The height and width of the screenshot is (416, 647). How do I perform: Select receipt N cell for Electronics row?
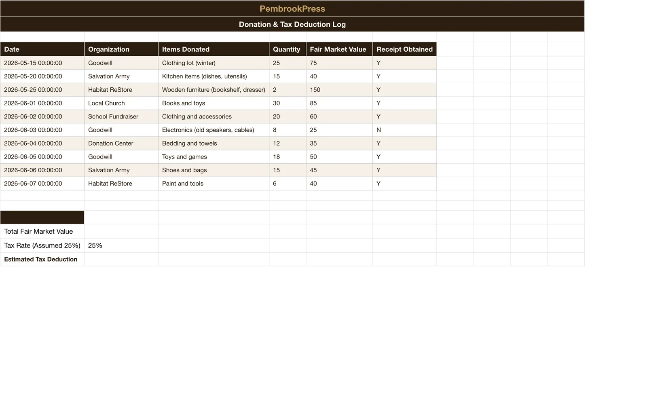(x=404, y=130)
